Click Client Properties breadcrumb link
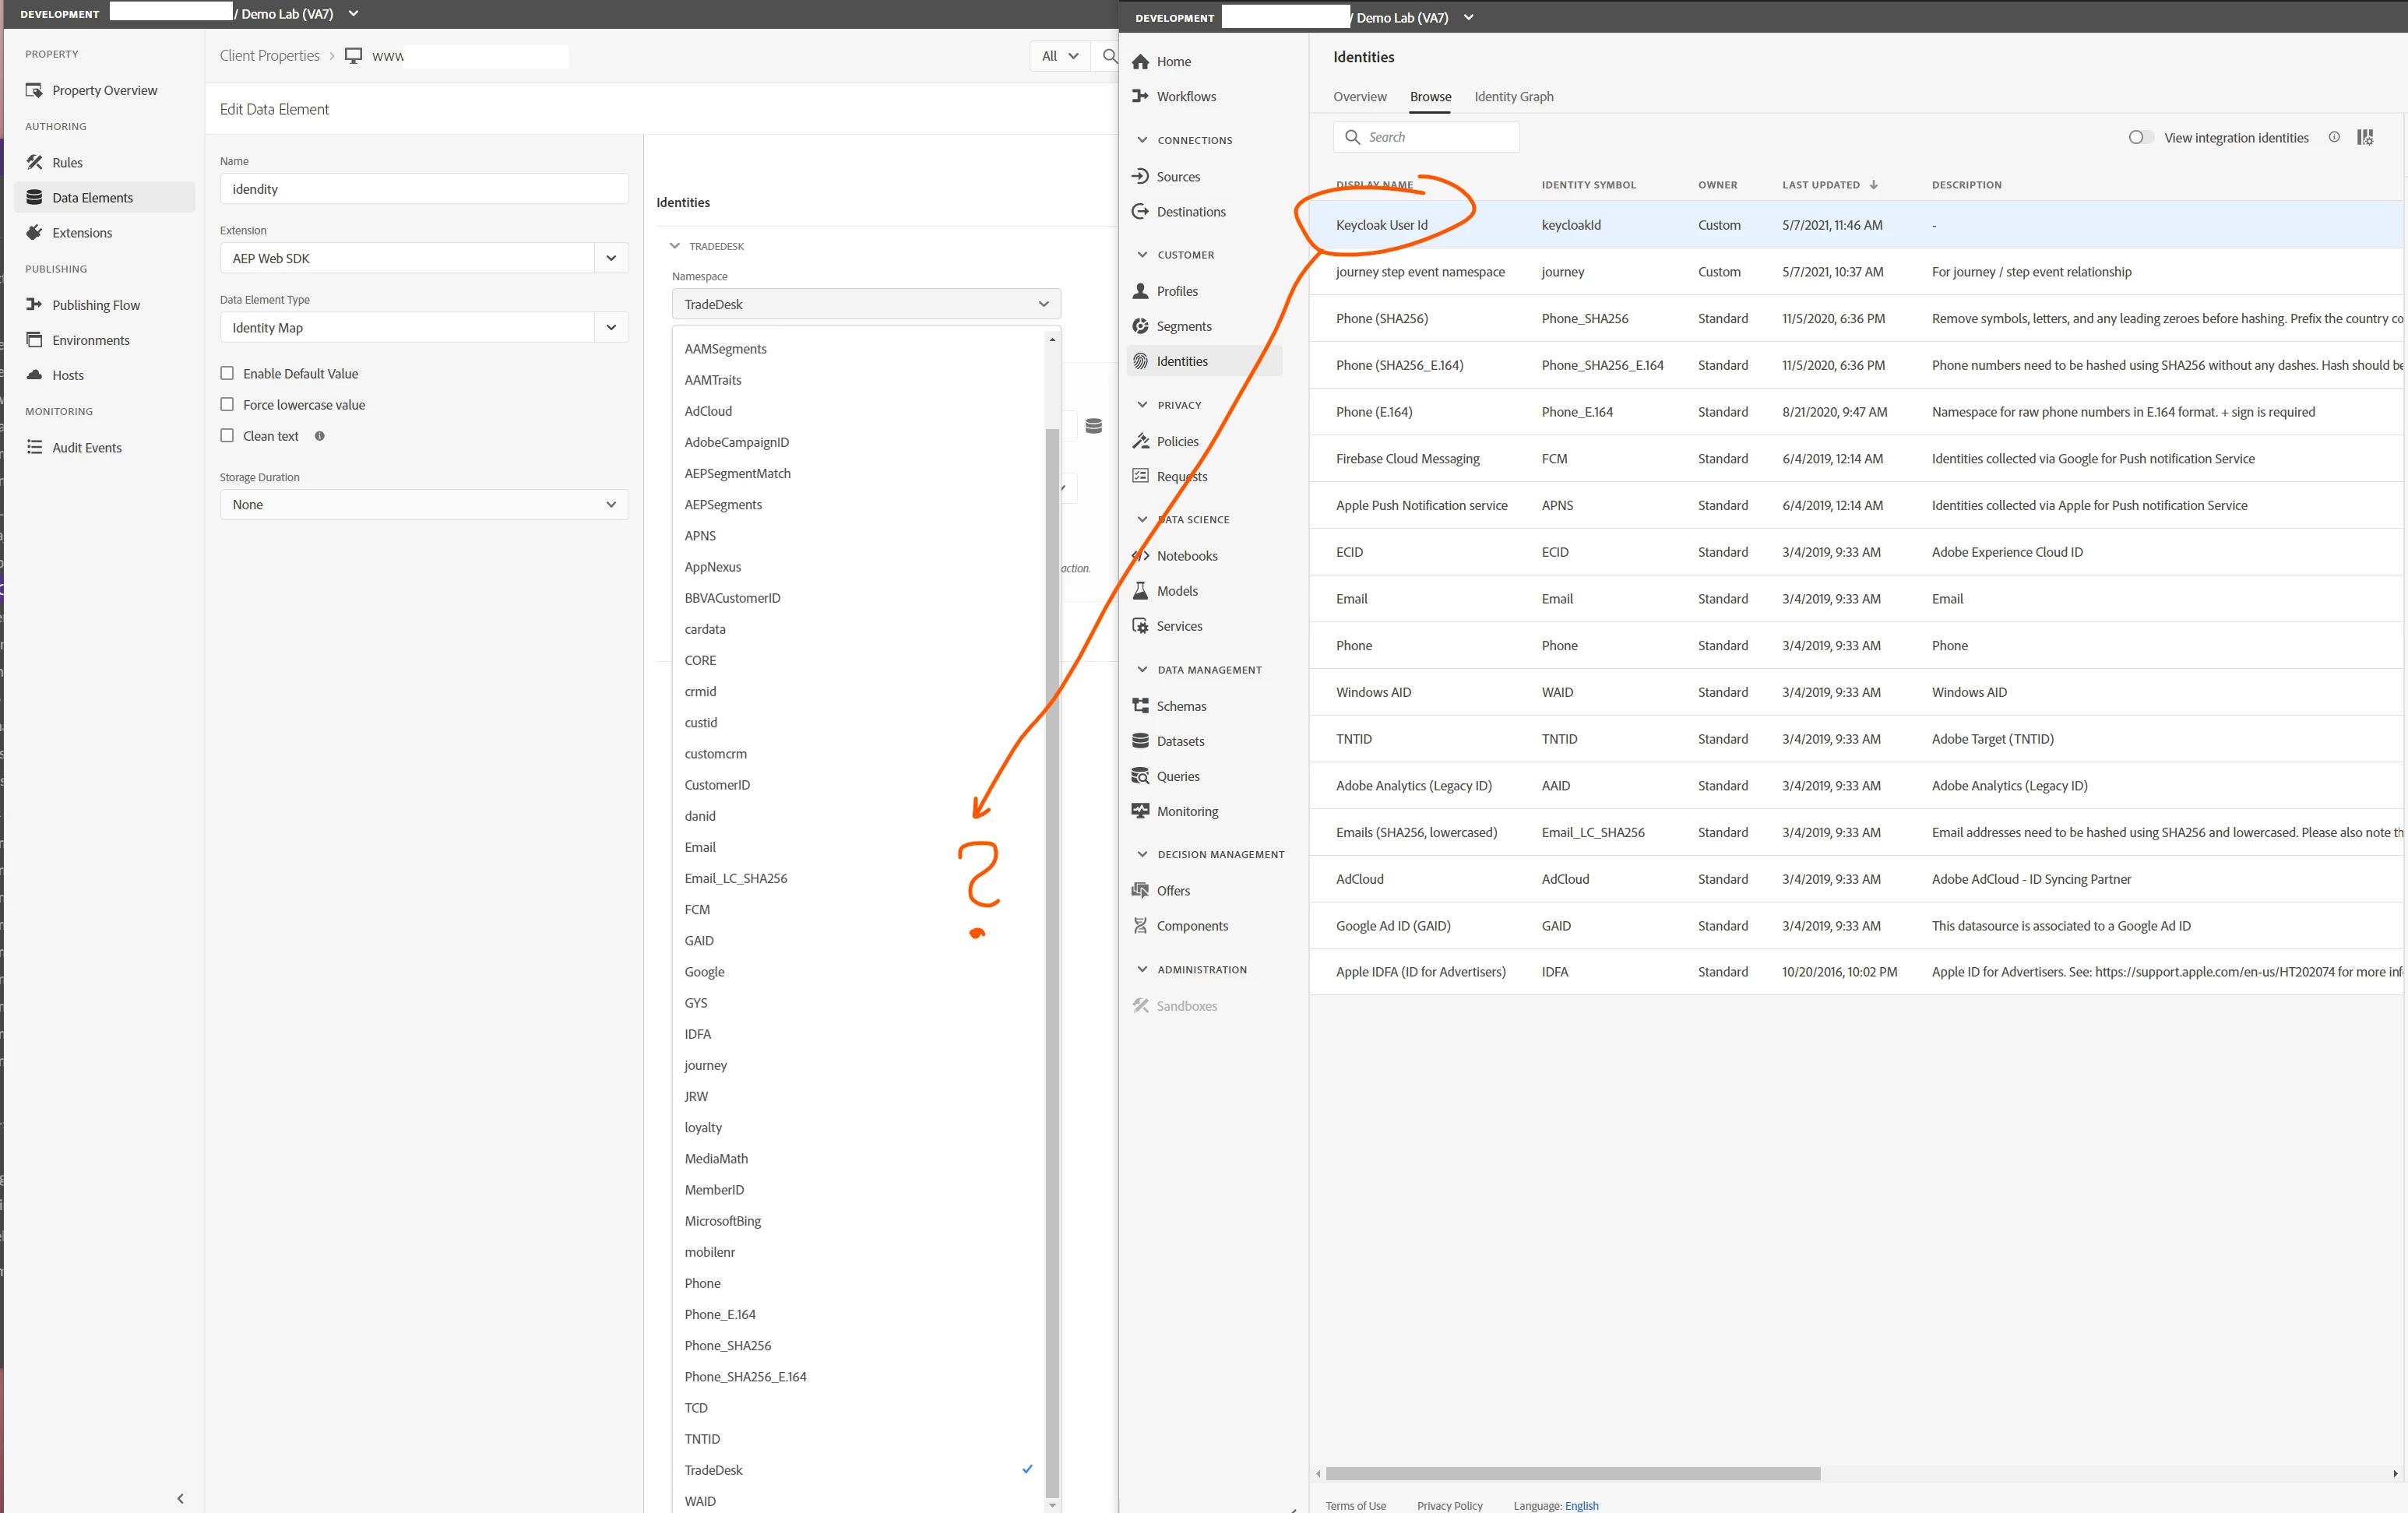 (x=269, y=56)
